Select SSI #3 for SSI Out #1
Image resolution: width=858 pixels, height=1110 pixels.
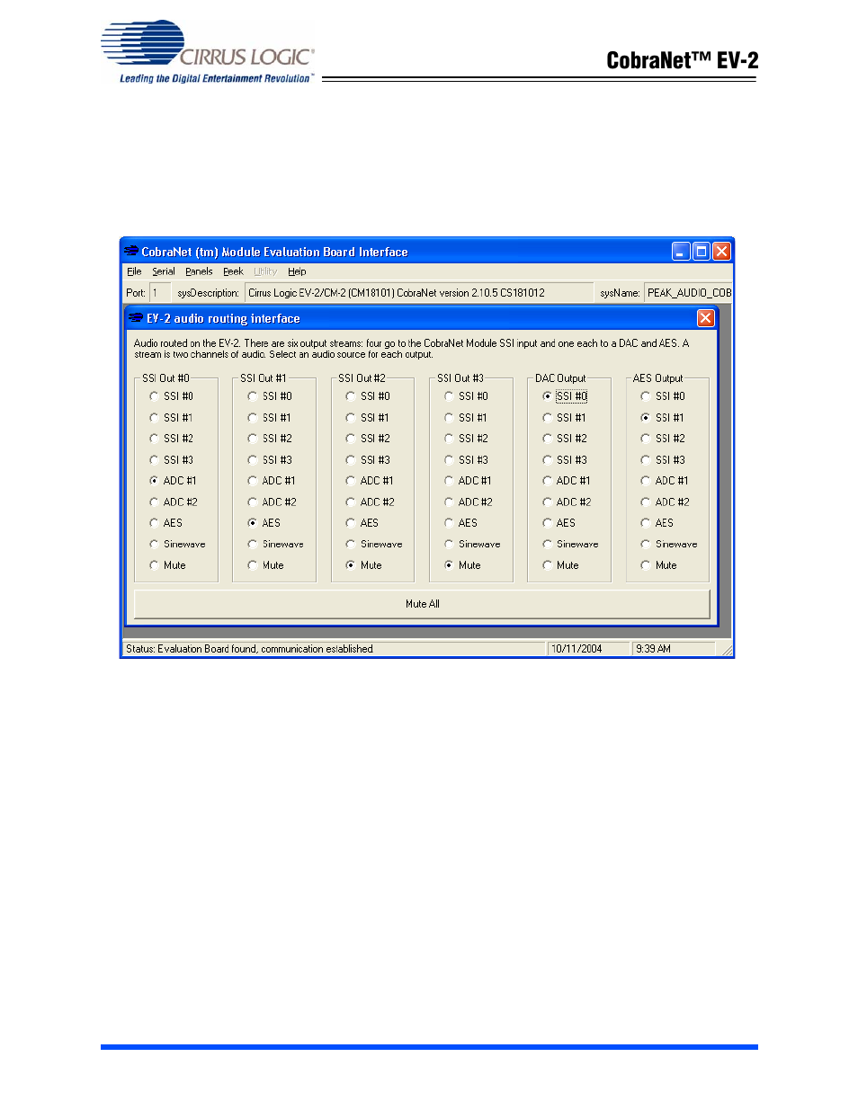point(253,460)
